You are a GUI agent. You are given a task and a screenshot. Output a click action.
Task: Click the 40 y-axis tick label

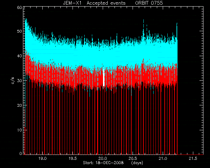tap(19, 56)
